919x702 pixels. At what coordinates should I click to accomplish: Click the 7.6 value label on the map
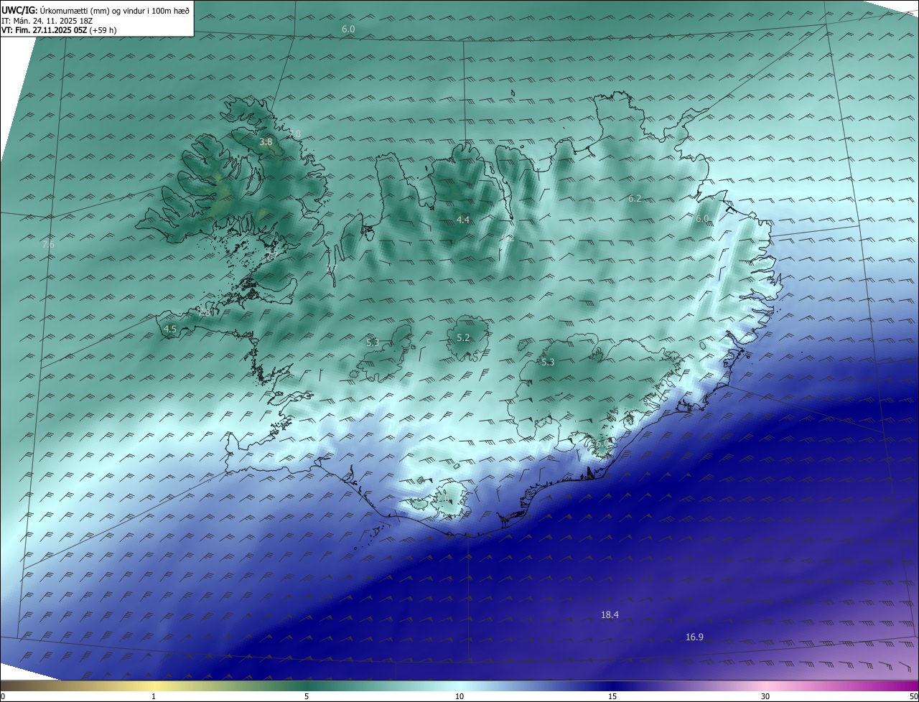pyautogui.click(x=48, y=244)
